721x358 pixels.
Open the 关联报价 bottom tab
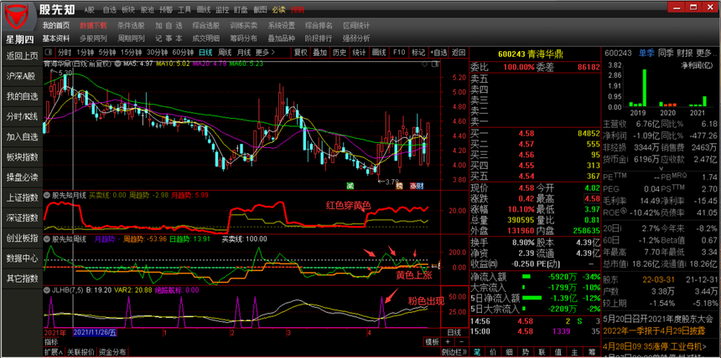pyautogui.click(x=80, y=352)
